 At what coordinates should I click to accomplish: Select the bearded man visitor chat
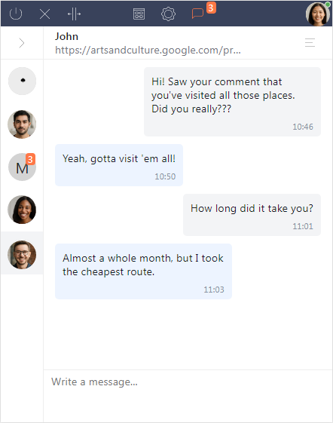pos(22,124)
